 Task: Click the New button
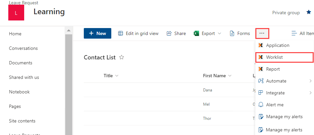(x=97, y=33)
